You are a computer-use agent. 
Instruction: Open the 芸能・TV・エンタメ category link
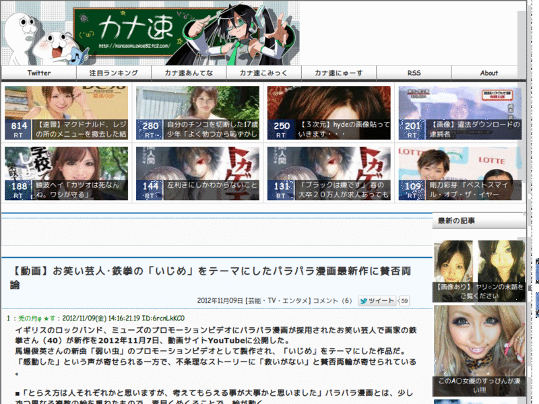[278, 301]
